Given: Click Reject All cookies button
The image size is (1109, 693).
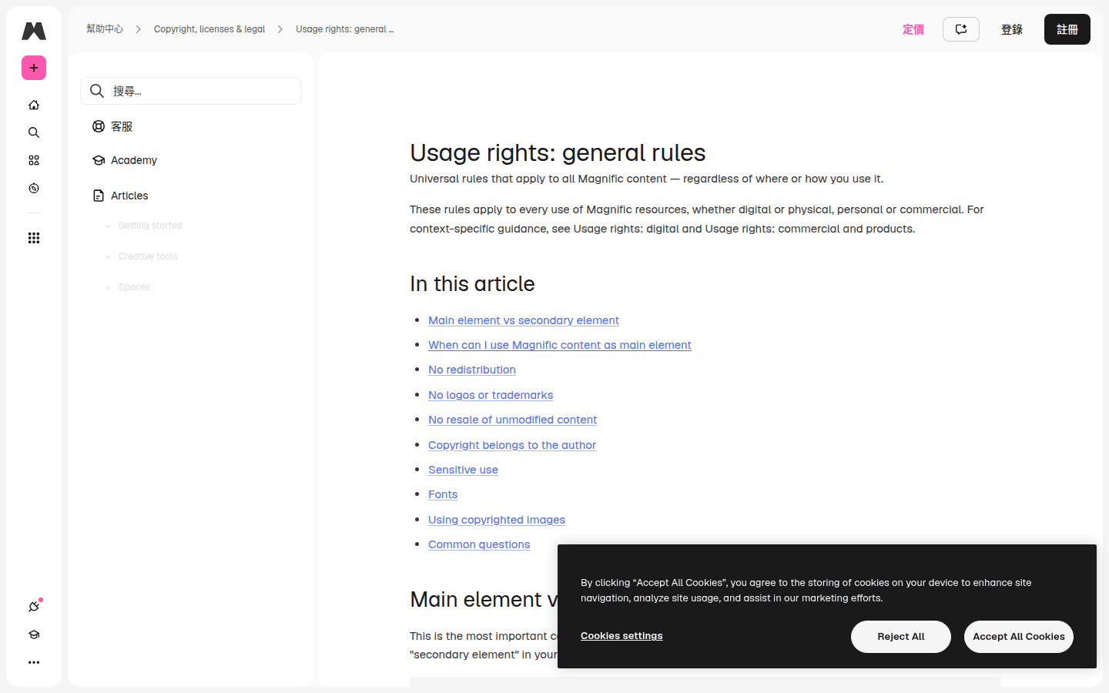Looking at the screenshot, I should click(901, 637).
